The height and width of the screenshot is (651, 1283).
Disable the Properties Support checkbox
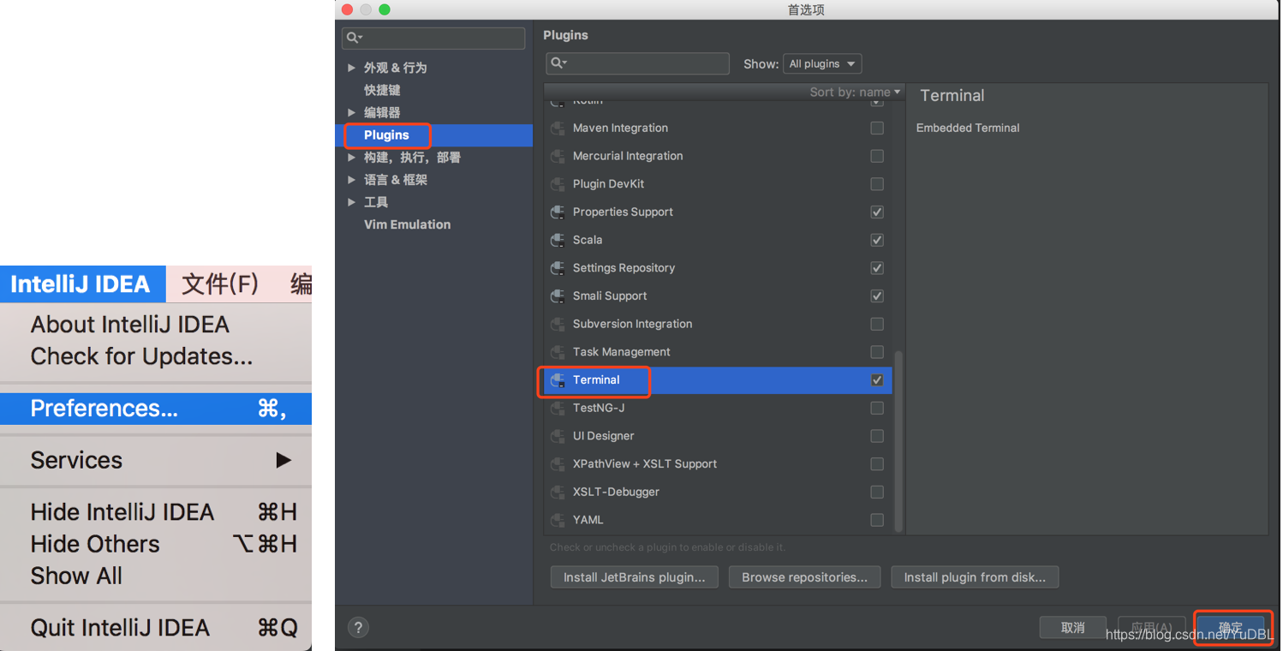877,212
